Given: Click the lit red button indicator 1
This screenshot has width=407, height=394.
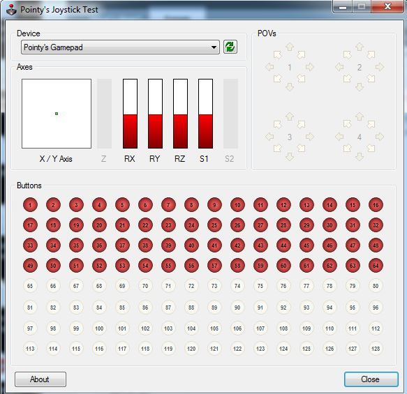Looking at the screenshot, I should 30,205.
